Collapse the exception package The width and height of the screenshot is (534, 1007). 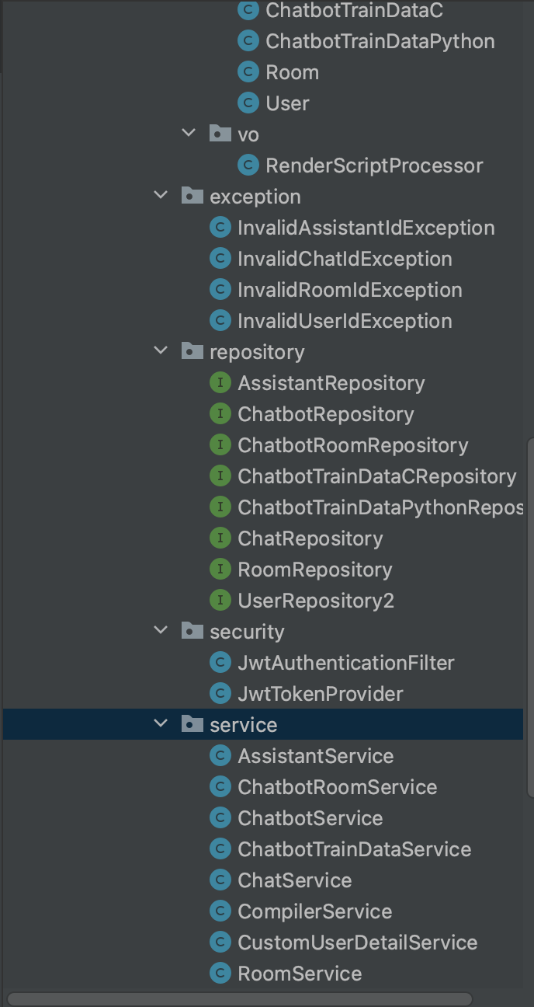pos(161,195)
